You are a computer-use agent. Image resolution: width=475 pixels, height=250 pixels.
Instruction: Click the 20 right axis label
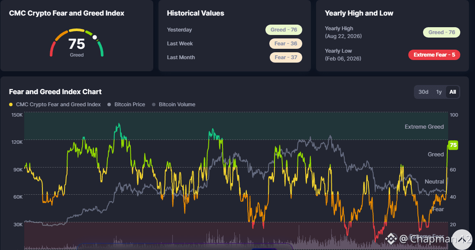pyautogui.click(x=453, y=225)
